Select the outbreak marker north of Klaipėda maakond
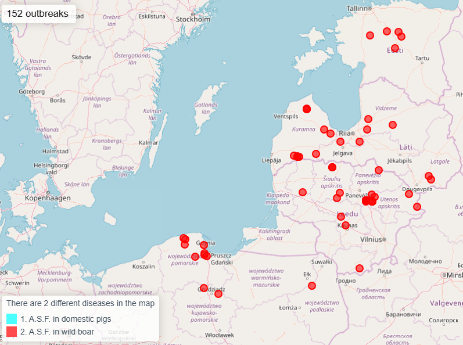This screenshot has width=463, height=345. point(303,192)
